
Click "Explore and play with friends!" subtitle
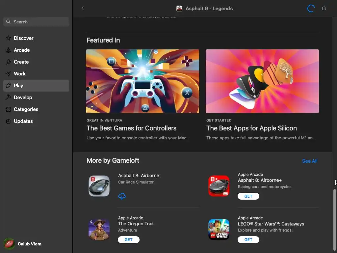(265, 230)
